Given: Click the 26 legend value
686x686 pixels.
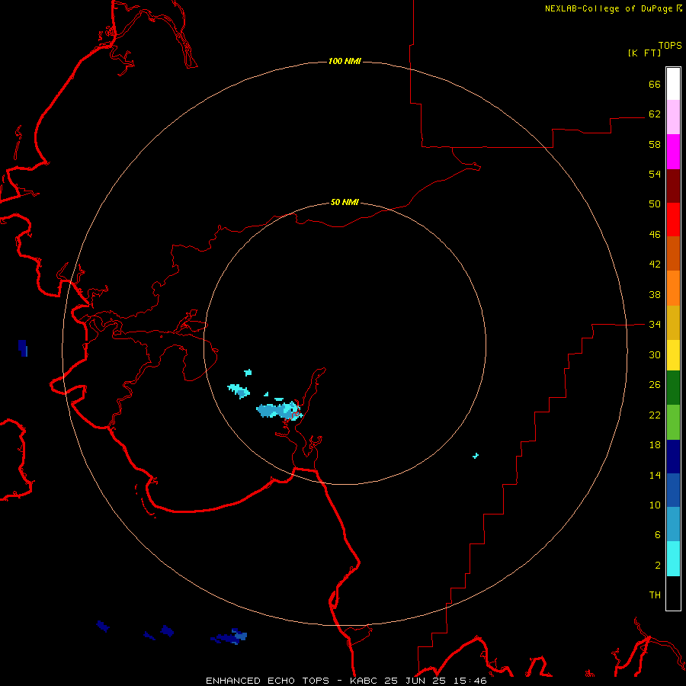Looking at the screenshot, I should pos(655,385).
